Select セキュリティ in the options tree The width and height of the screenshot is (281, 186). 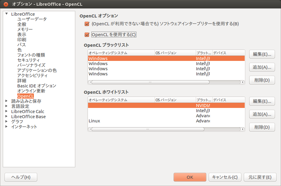pos(28,60)
